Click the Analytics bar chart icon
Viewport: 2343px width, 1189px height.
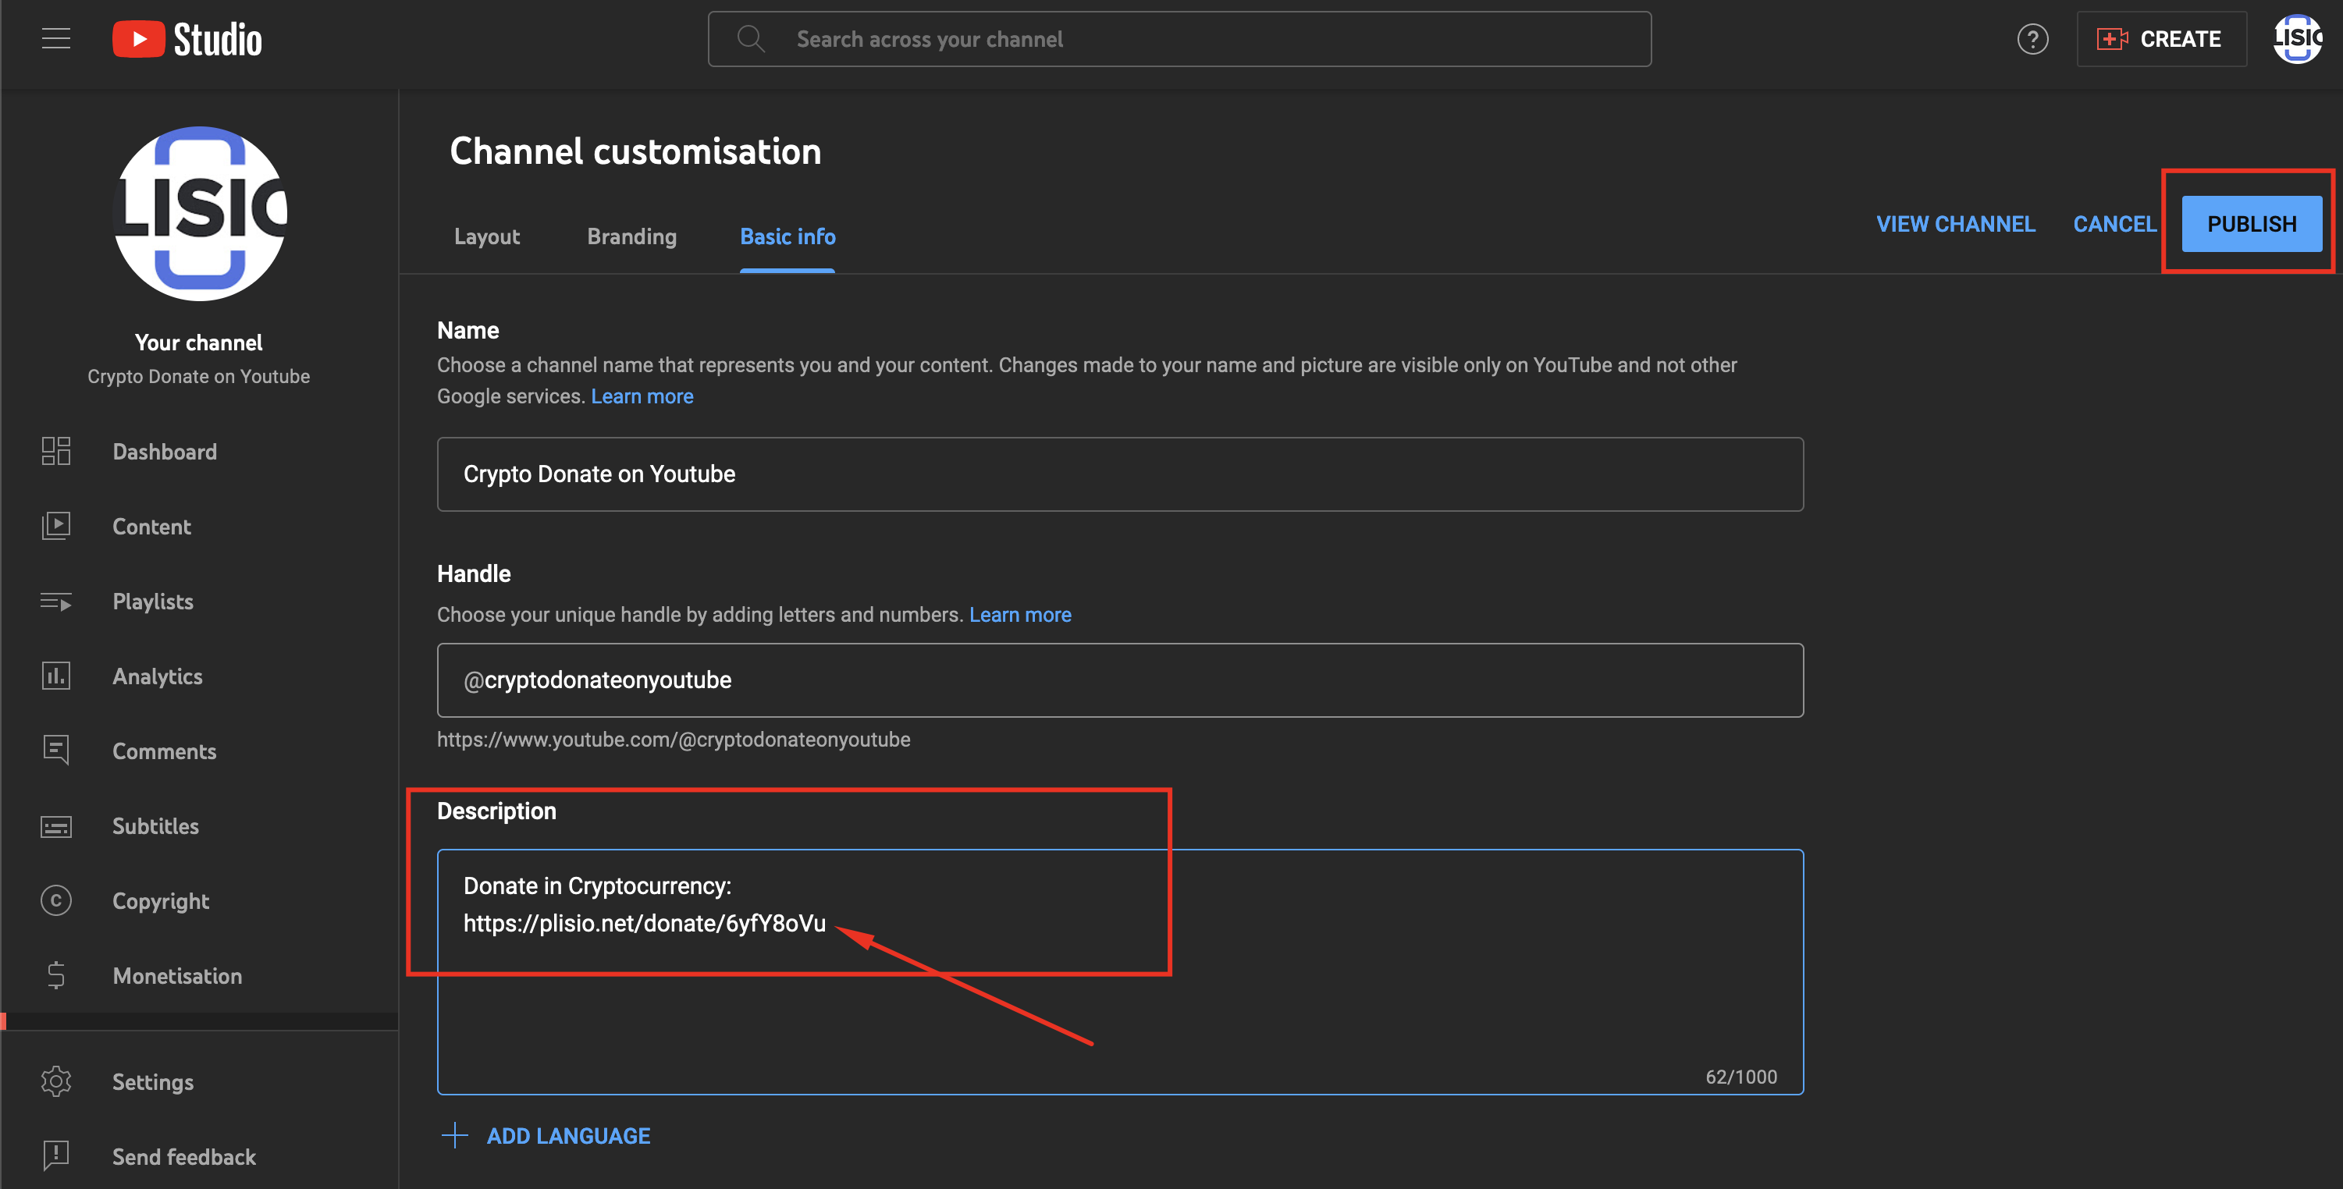(55, 676)
